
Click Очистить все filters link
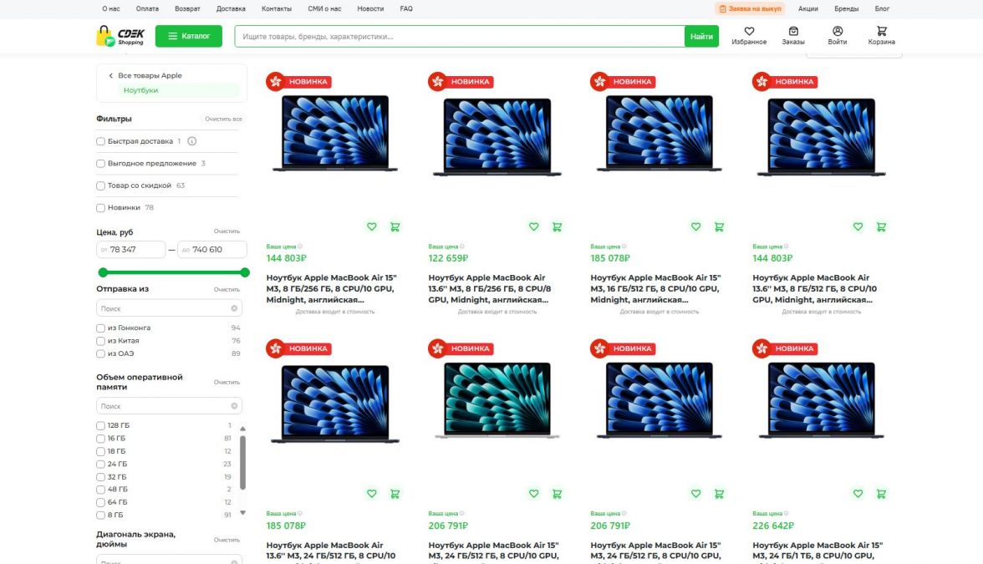click(x=223, y=119)
